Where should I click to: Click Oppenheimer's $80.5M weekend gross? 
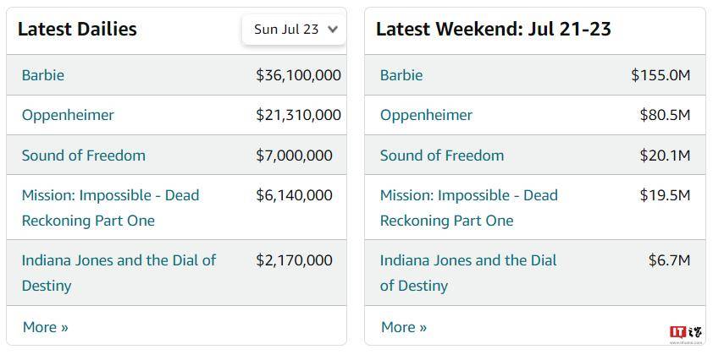(x=666, y=115)
